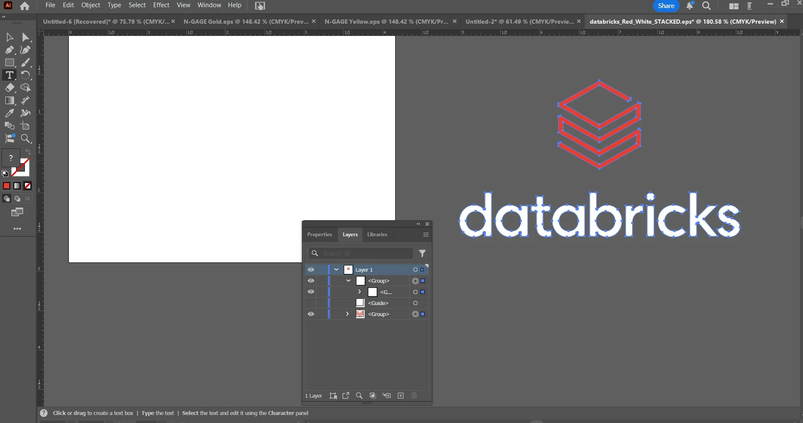
Task: Select the Selection tool arrow
Action: (x=9, y=37)
